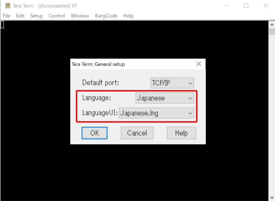Maximize the Tera Term window

click(246, 6)
